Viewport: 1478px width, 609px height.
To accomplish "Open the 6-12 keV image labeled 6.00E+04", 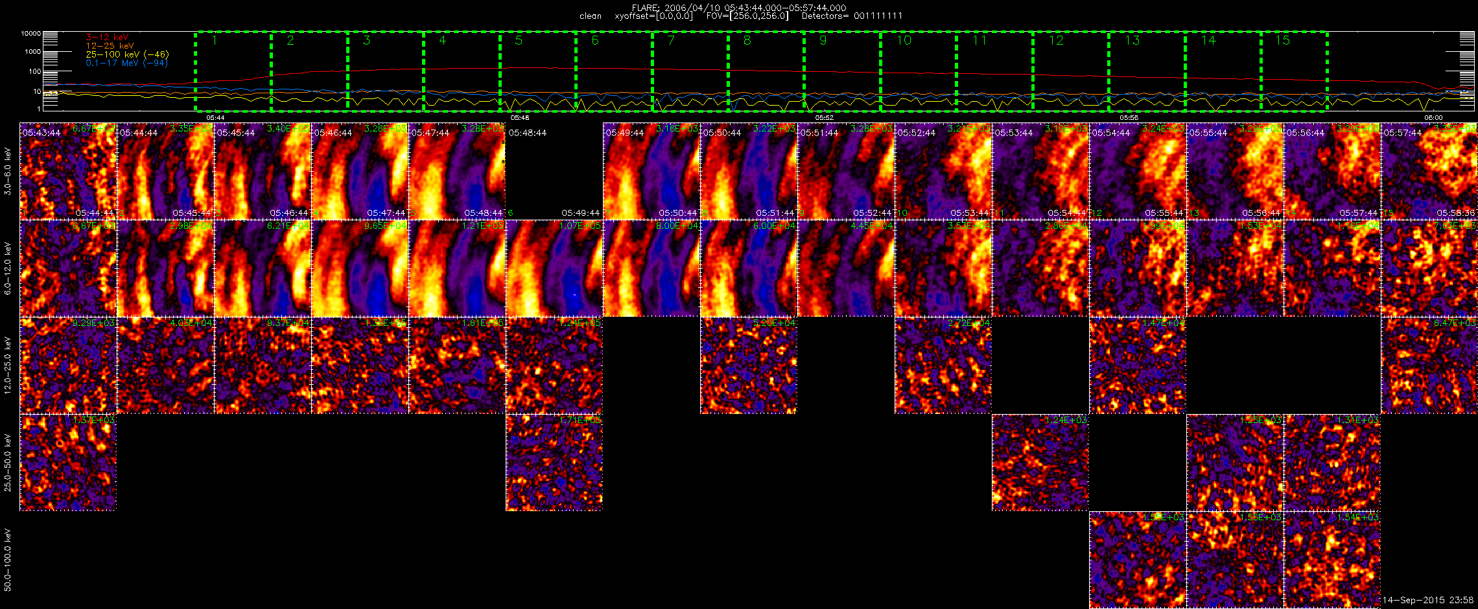I will tap(749, 268).
